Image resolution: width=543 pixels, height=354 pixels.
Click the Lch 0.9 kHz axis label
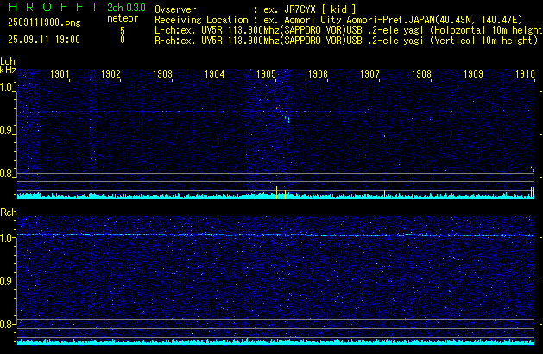point(7,130)
